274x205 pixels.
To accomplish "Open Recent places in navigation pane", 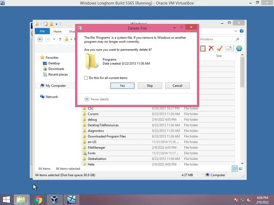I will pyautogui.click(x=58, y=74).
